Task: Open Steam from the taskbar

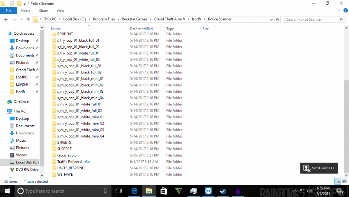Action: [223, 191]
